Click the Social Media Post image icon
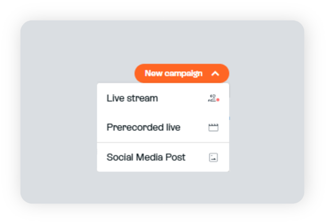This screenshot has width=327, height=224. tap(213, 157)
